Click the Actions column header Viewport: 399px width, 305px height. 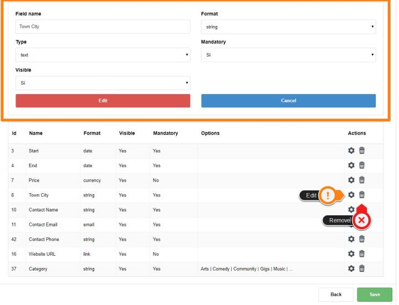coord(357,133)
